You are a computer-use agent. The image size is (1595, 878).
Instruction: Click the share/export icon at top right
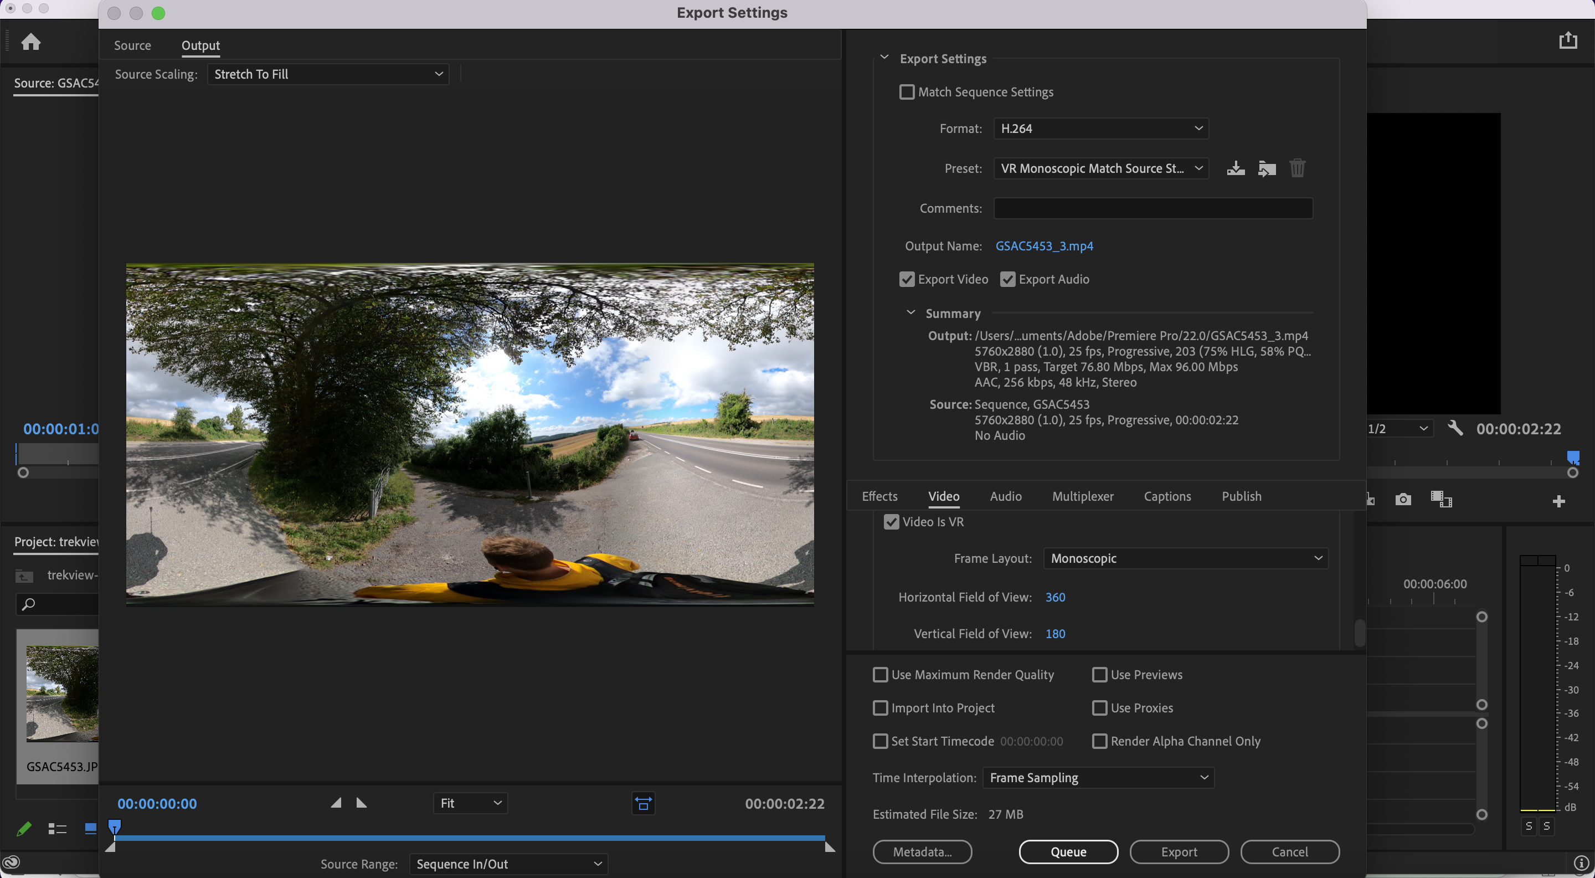tap(1568, 40)
